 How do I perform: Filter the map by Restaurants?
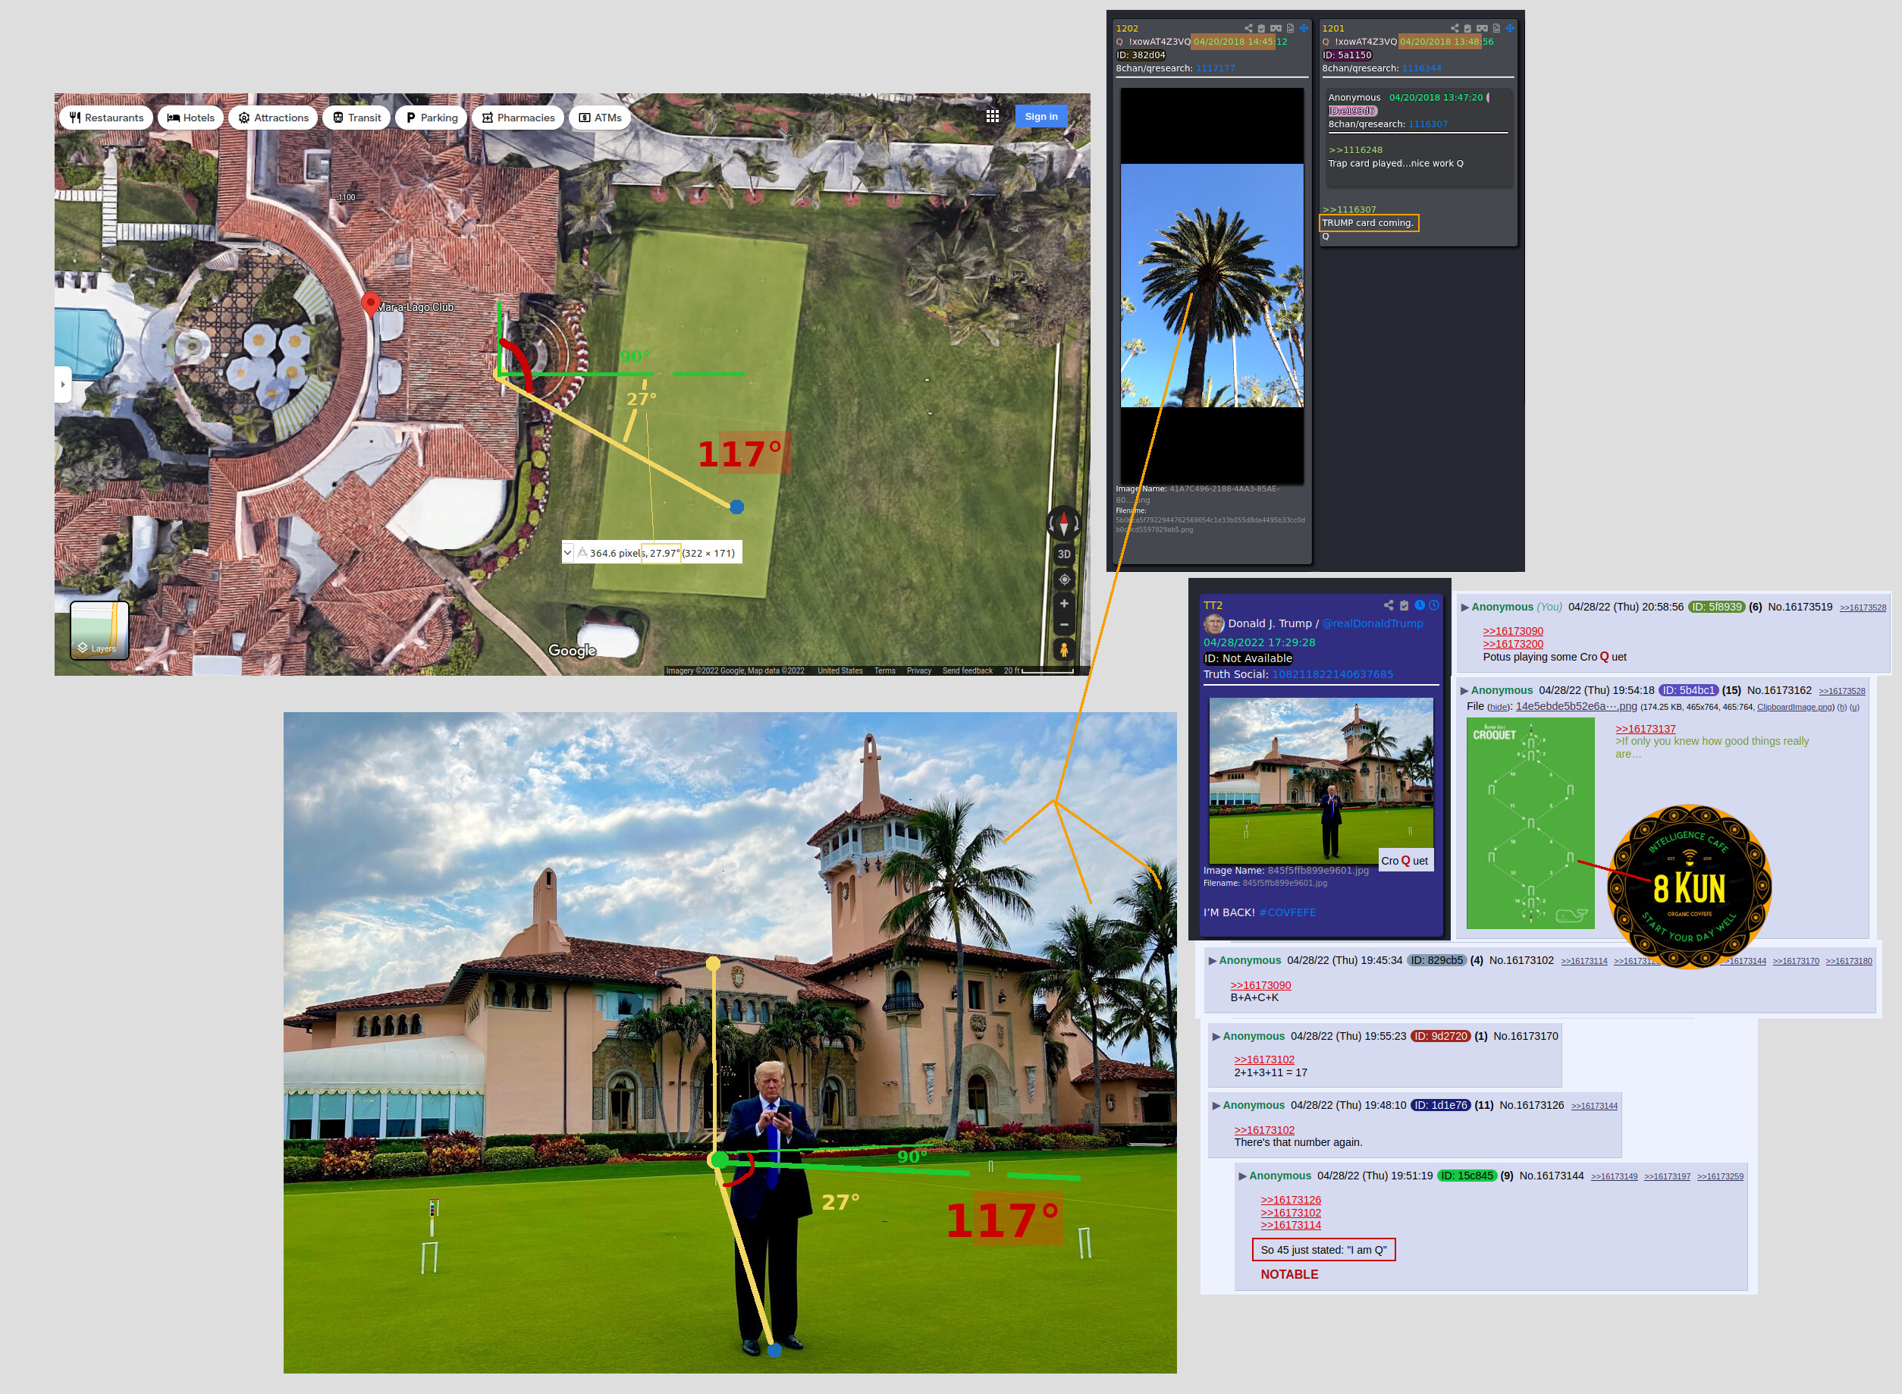[x=106, y=118]
